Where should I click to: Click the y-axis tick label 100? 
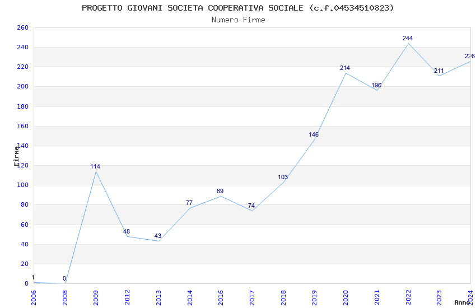point(23,185)
